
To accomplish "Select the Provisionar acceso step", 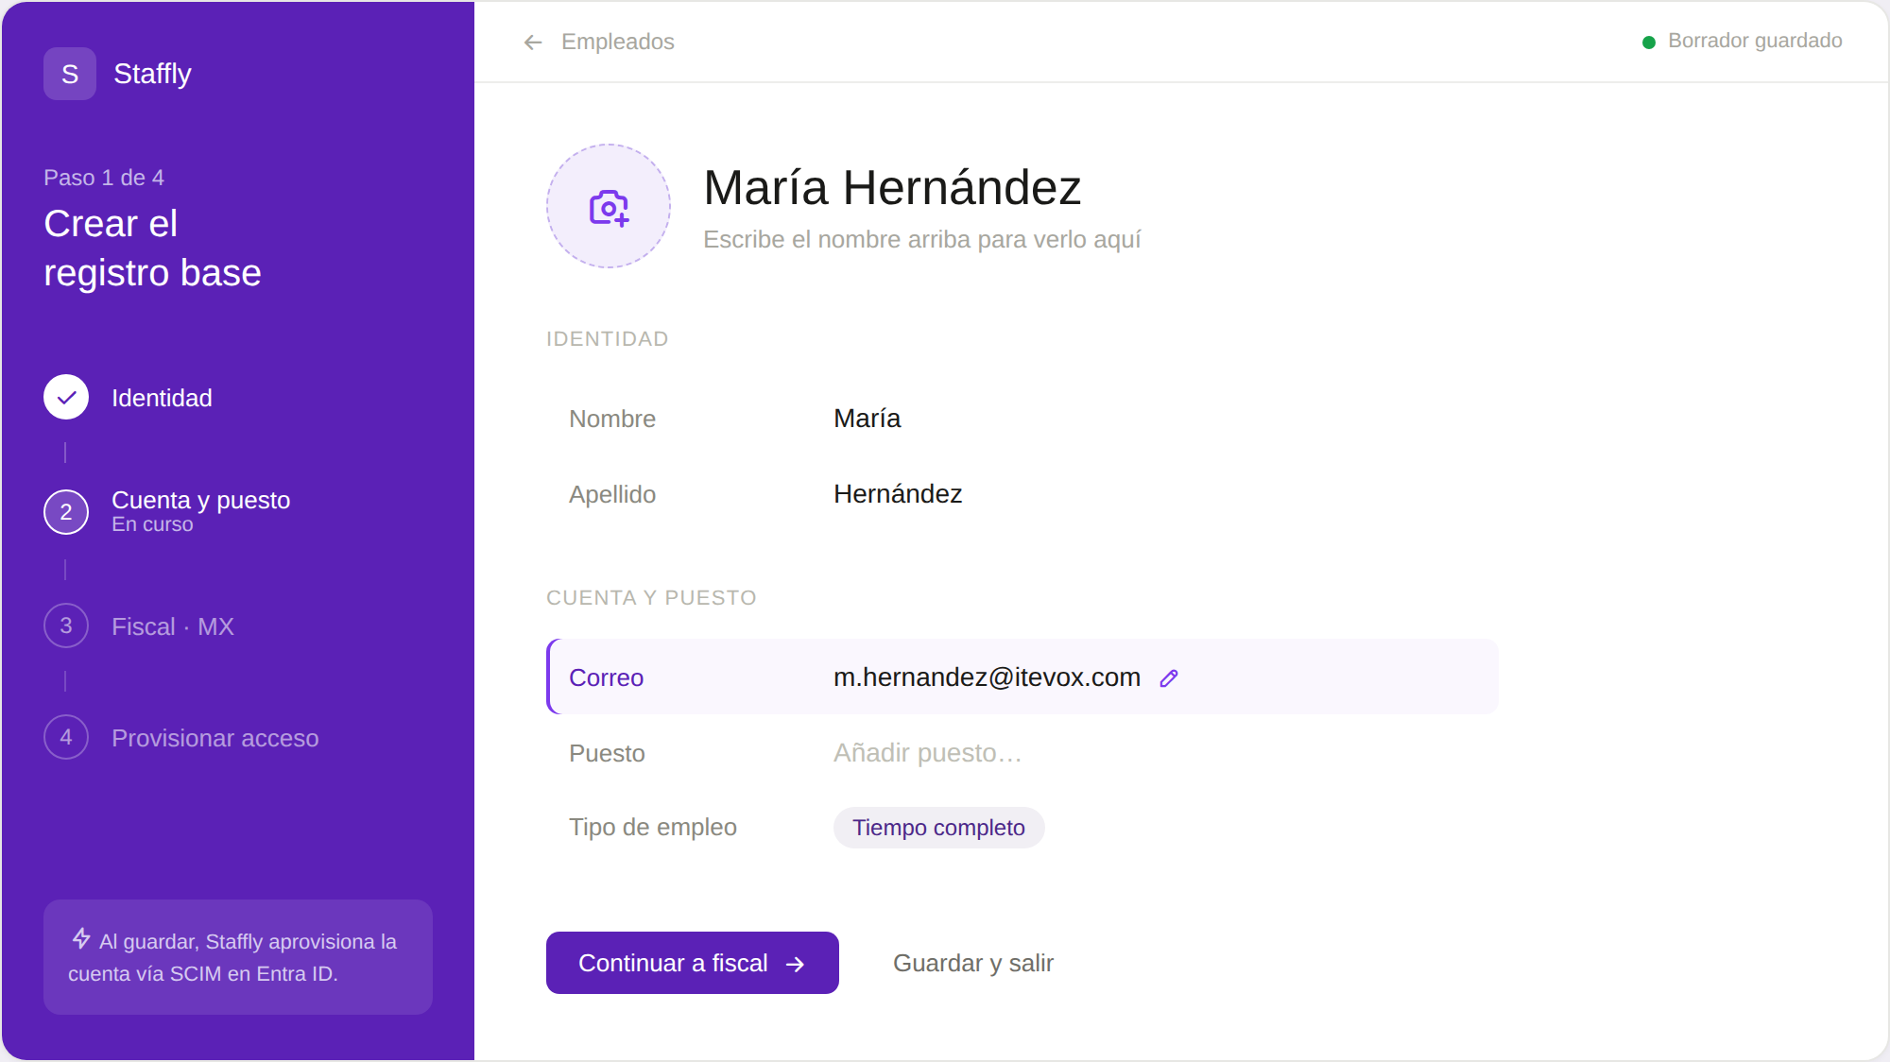I will click(x=215, y=738).
